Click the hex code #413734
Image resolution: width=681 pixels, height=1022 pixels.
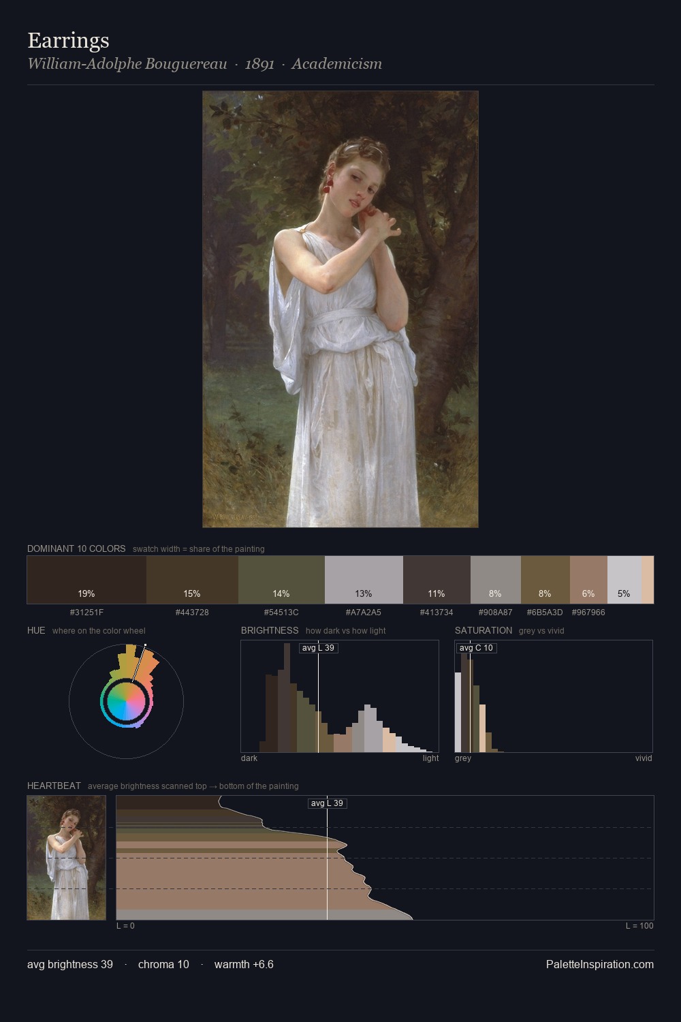437,613
